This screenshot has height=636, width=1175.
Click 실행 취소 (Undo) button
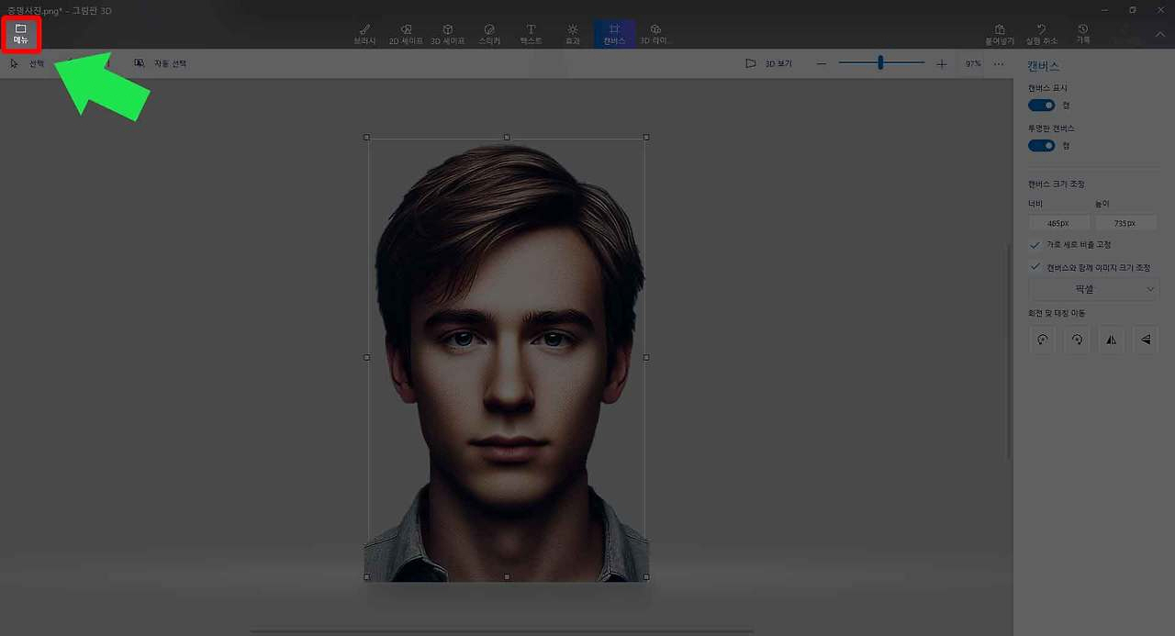pyautogui.click(x=1041, y=34)
